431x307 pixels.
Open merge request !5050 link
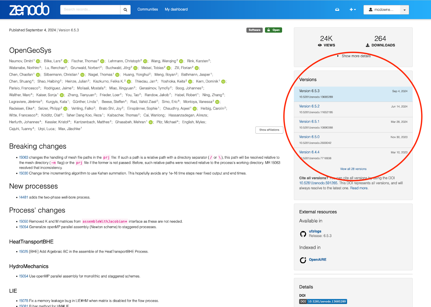(24, 221)
